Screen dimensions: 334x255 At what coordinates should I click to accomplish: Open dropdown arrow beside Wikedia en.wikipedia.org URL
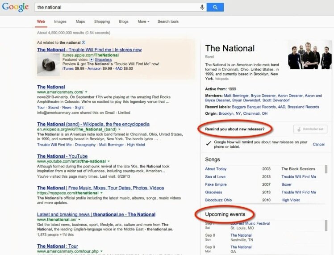119,130
